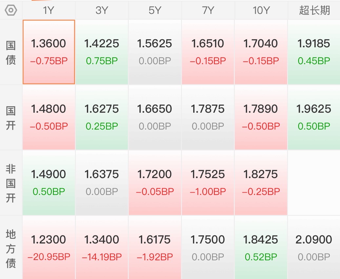Select the 地方债 row label
This screenshot has width=340, height=279.
click(x=11, y=249)
